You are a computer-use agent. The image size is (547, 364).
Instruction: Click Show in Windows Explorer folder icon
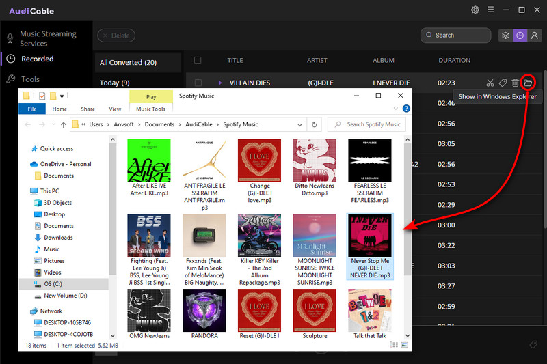pyautogui.click(x=527, y=83)
